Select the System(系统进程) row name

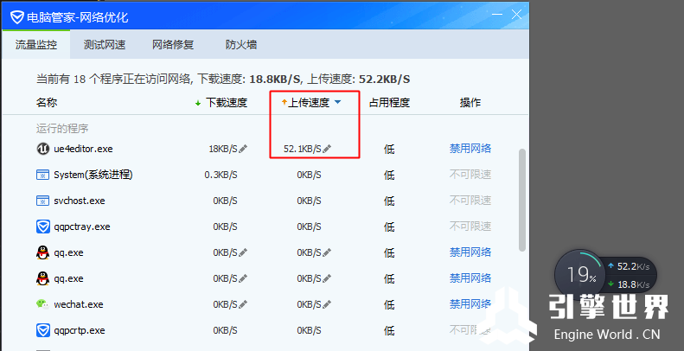(93, 175)
